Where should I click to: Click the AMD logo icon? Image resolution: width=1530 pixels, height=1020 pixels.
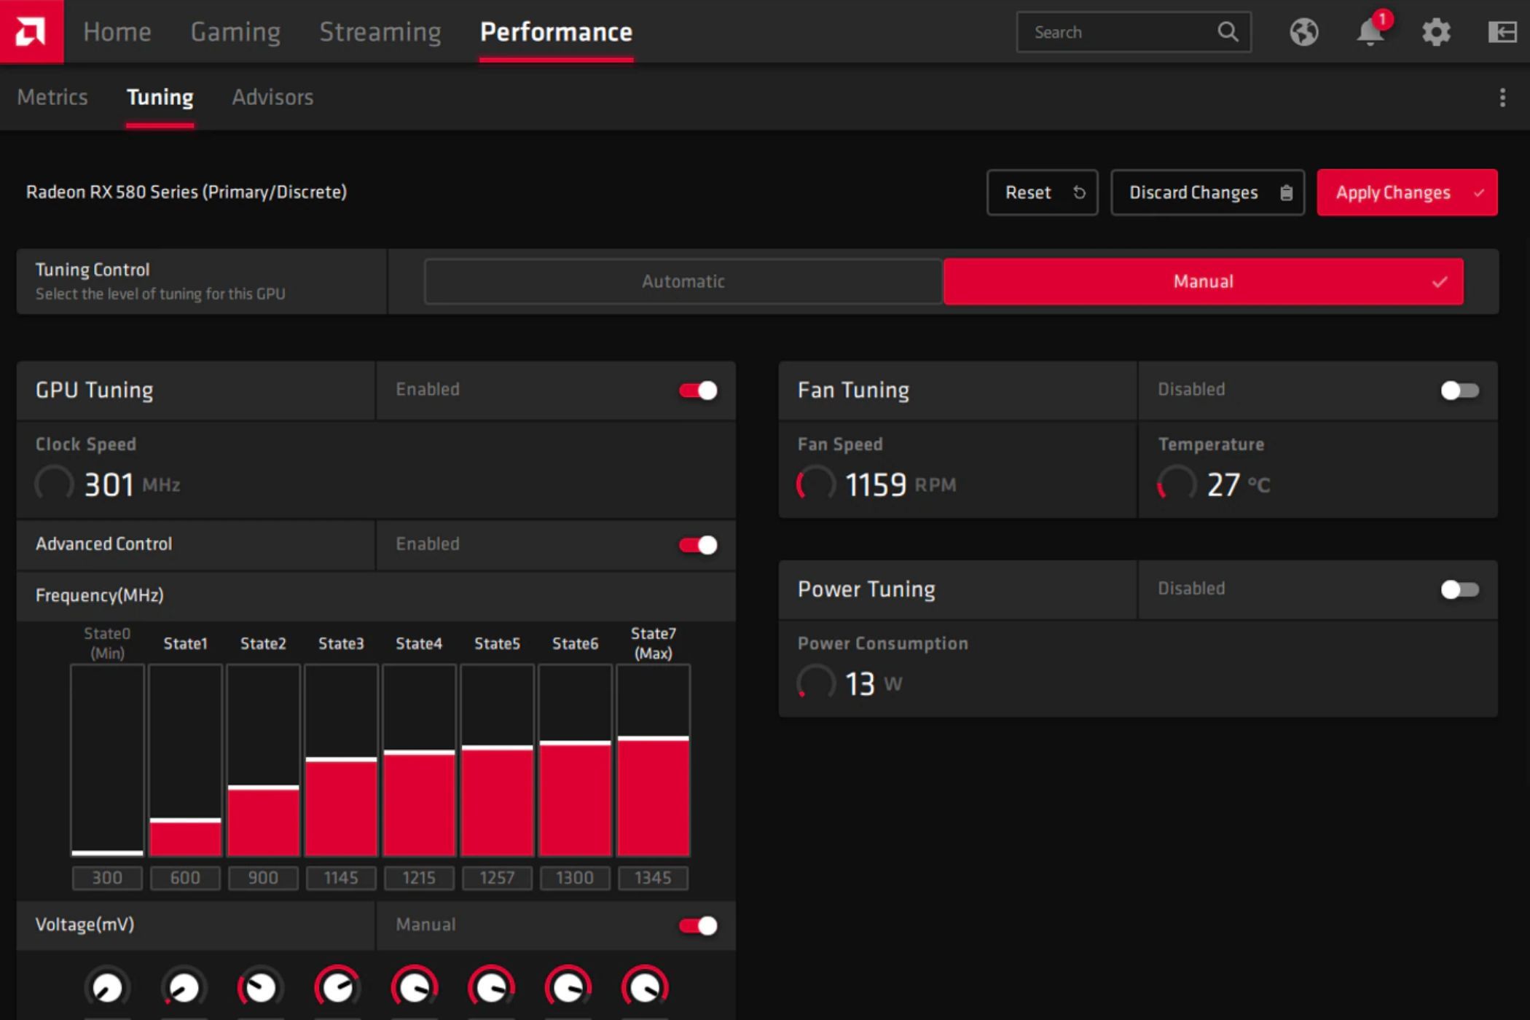pyautogui.click(x=31, y=31)
